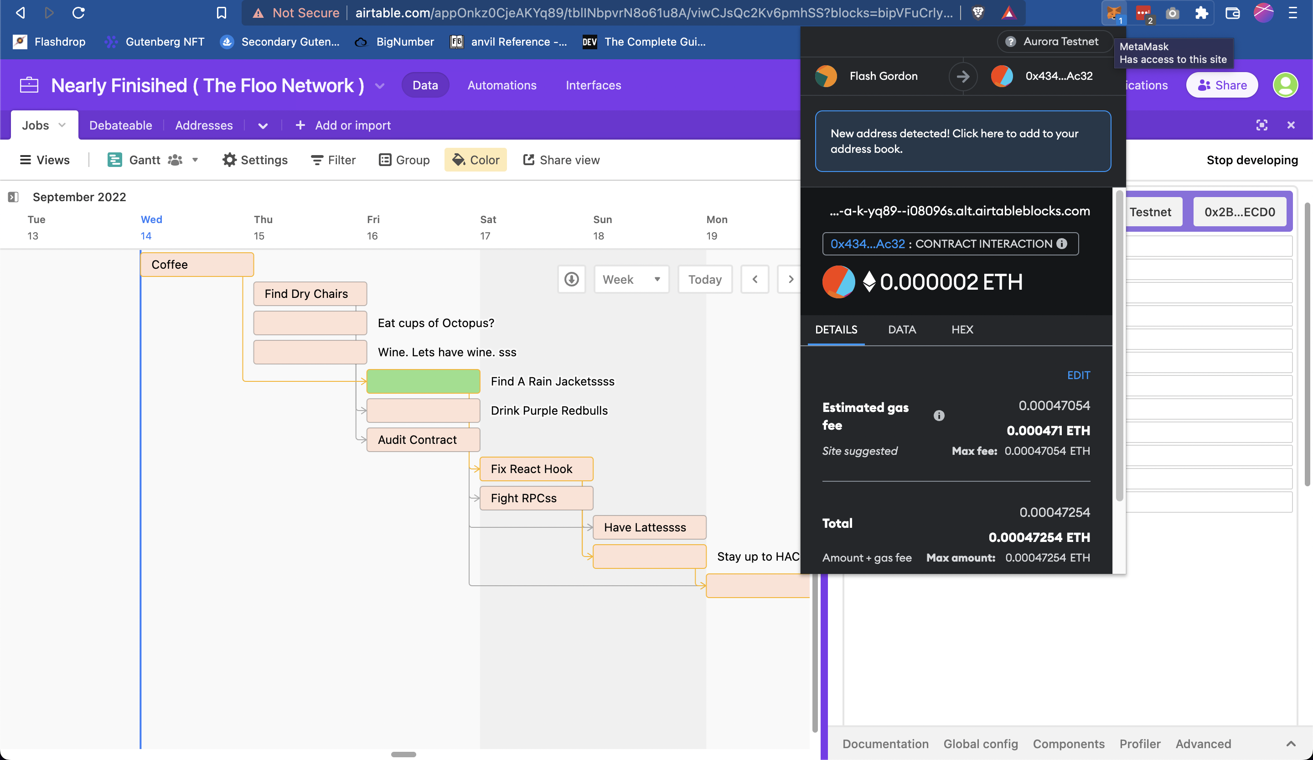Expand the Jobs table dropdown
1313x760 pixels.
point(61,125)
